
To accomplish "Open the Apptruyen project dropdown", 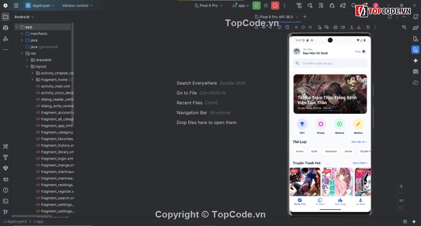I will (x=40, y=5).
